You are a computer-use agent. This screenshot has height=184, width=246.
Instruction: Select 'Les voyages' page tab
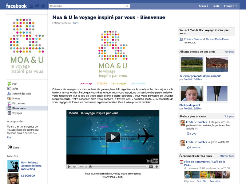click(x=119, y=83)
